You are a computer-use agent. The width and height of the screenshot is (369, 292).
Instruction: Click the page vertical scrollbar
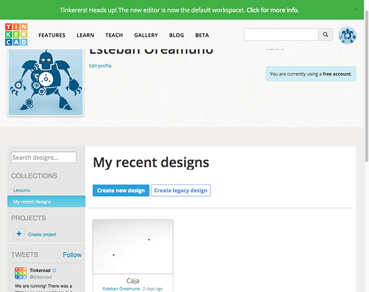[367, 86]
